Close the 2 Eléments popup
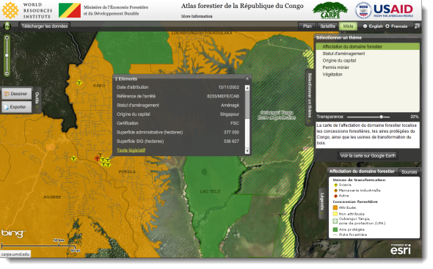The image size is (433, 269). 247,78
